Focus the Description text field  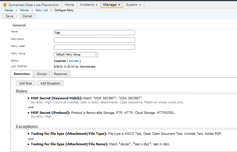[94, 40]
